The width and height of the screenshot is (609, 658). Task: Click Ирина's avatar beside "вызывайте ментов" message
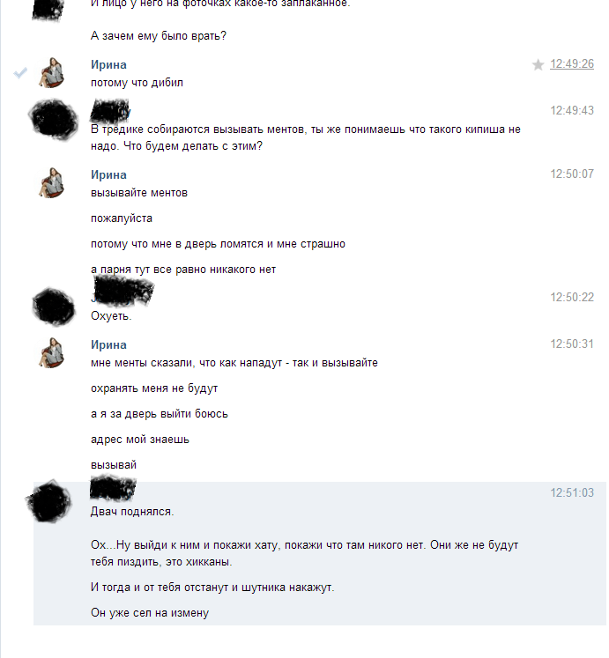tap(51, 182)
